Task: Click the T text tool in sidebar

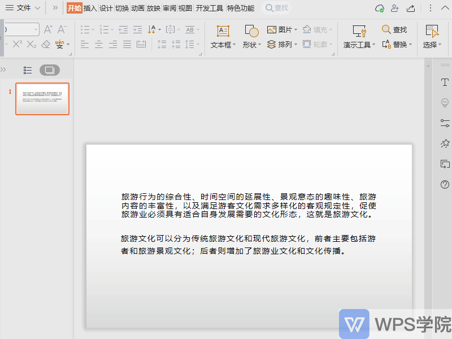Action: [x=445, y=82]
